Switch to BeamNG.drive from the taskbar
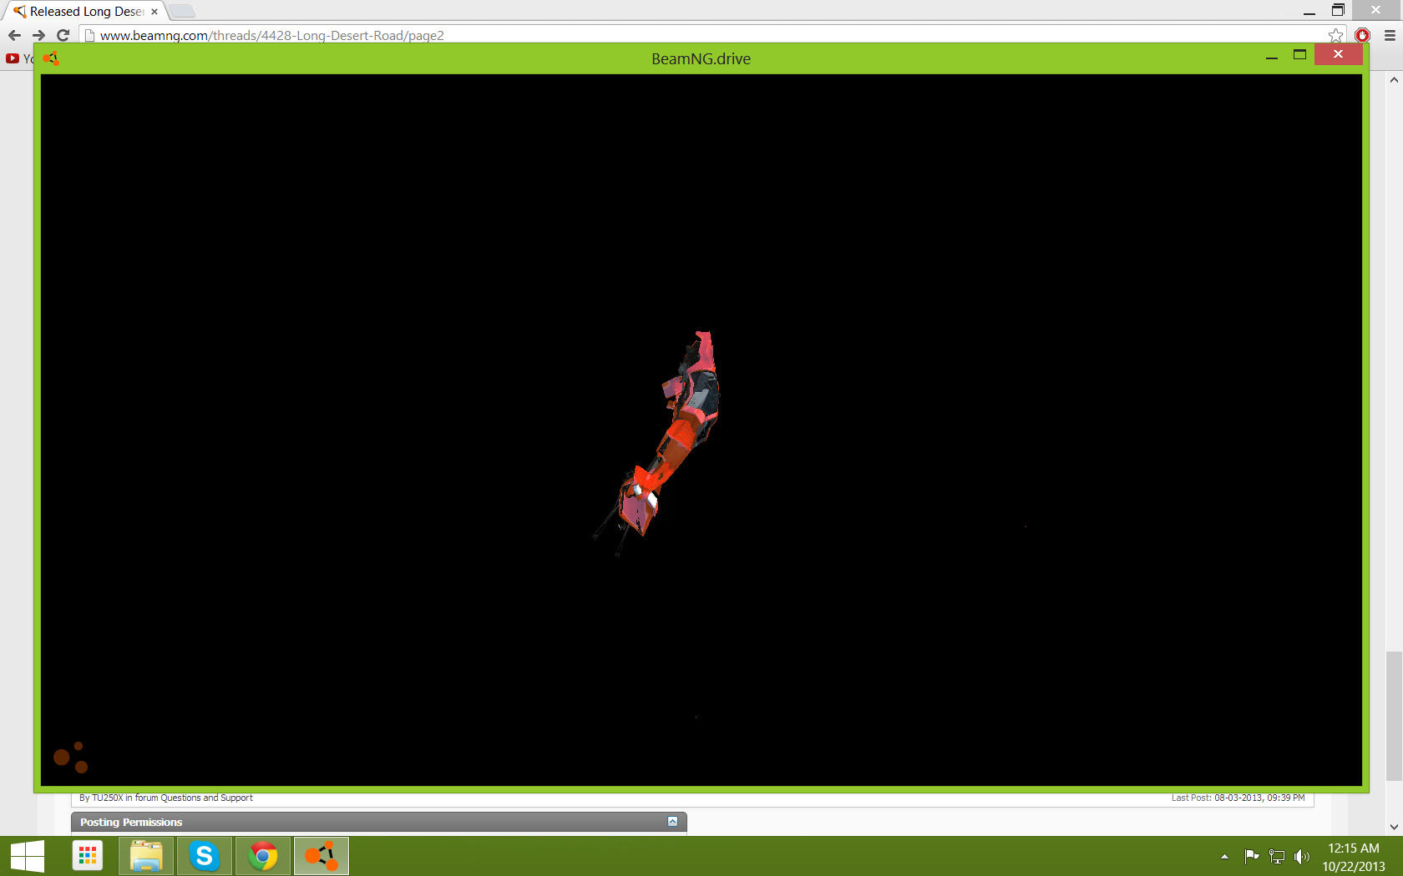Viewport: 1403px width, 876px height. pyautogui.click(x=322, y=856)
